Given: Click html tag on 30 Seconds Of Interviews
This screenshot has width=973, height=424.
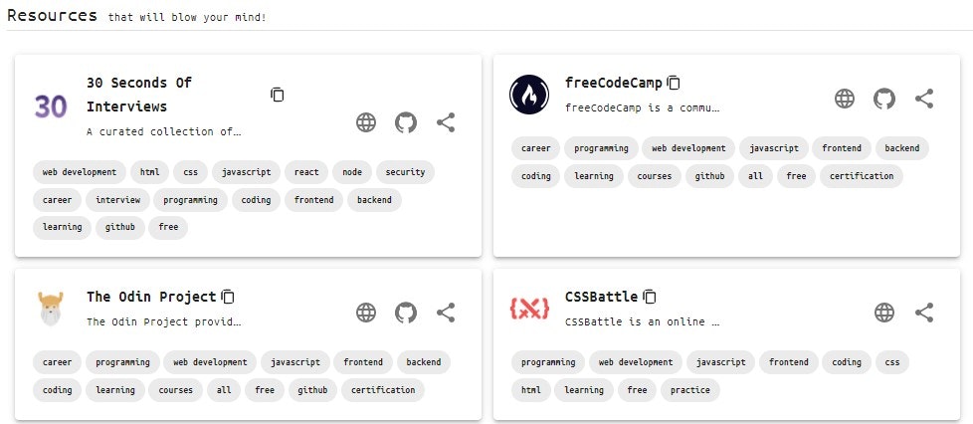Looking at the screenshot, I should tap(149, 172).
